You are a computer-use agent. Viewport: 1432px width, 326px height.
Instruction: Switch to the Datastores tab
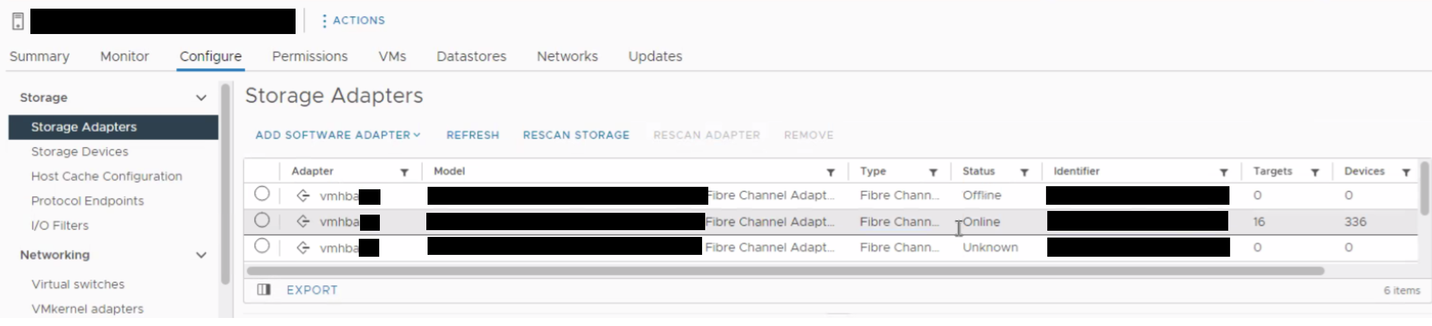[x=471, y=56]
